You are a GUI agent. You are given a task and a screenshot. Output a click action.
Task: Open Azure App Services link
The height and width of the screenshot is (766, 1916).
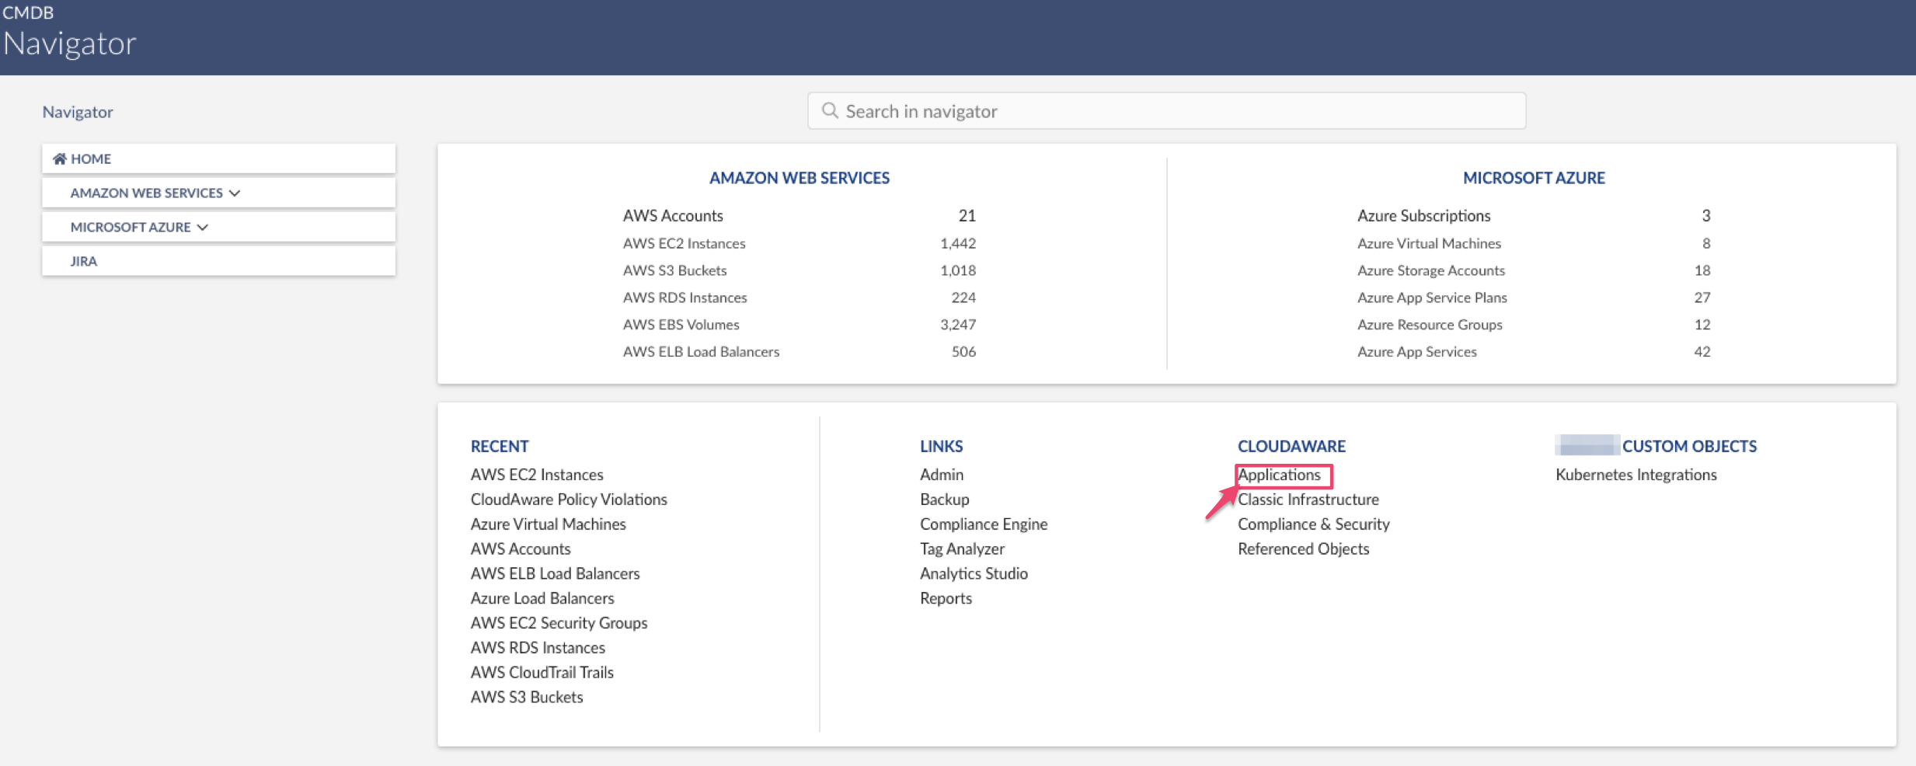tap(1416, 352)
